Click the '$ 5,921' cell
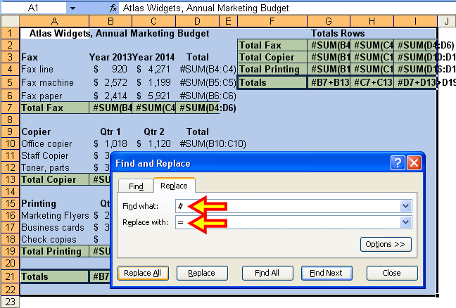Viewport: 456px width, 308px height. click(x=154, y=96)
